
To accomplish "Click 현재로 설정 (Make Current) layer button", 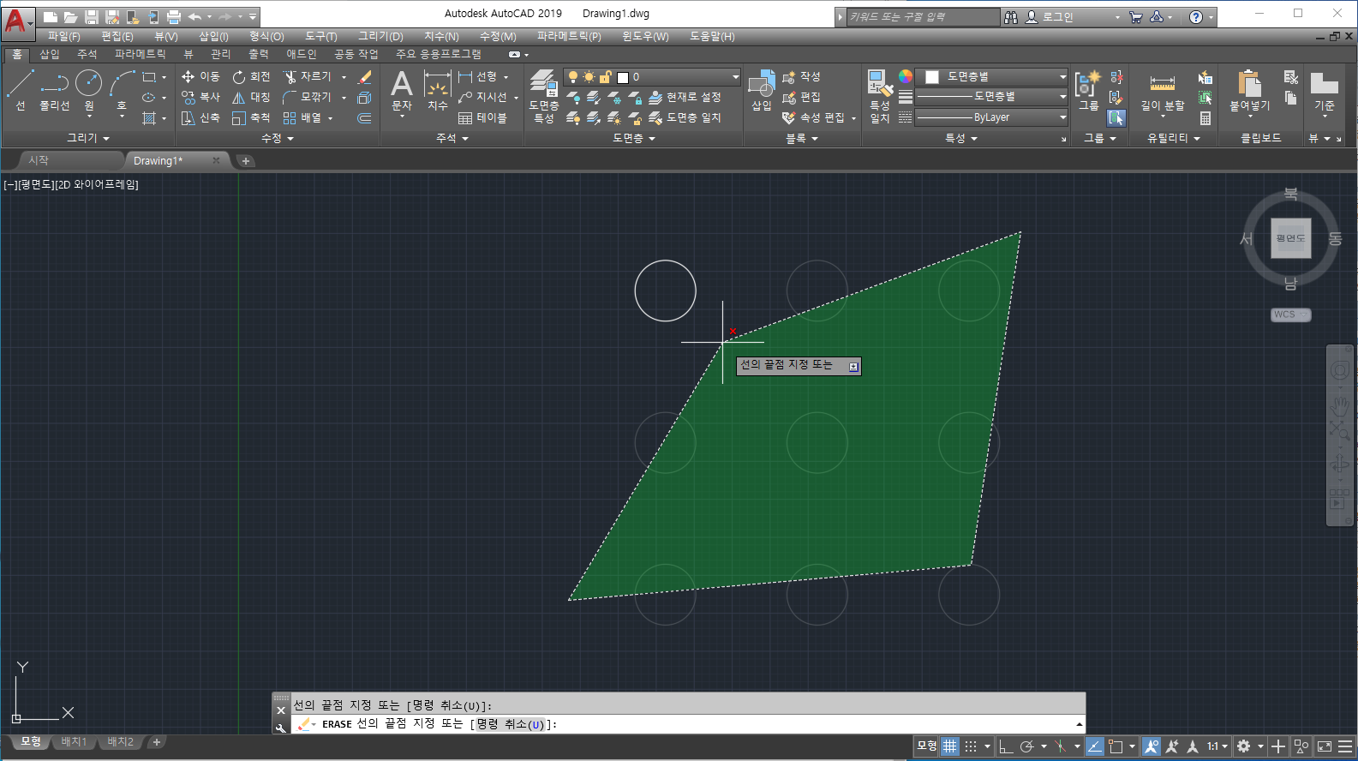I will pyautogui.click(x=685, y=97).
